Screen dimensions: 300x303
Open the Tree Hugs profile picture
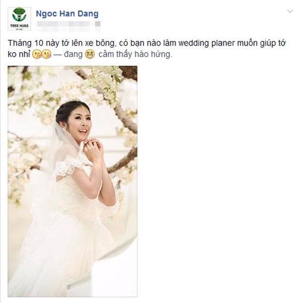pyautogui.click(x=19, y=19)
